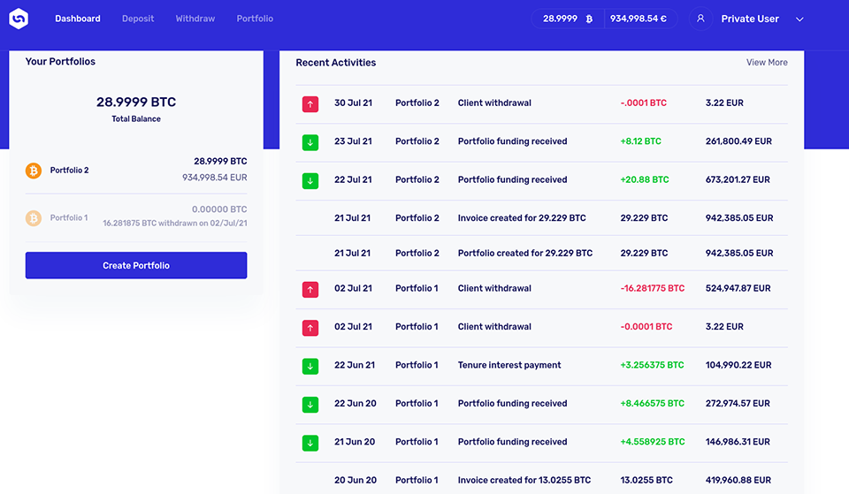Select Portfolio 1 in Your Portfolios

click(136, 217)
